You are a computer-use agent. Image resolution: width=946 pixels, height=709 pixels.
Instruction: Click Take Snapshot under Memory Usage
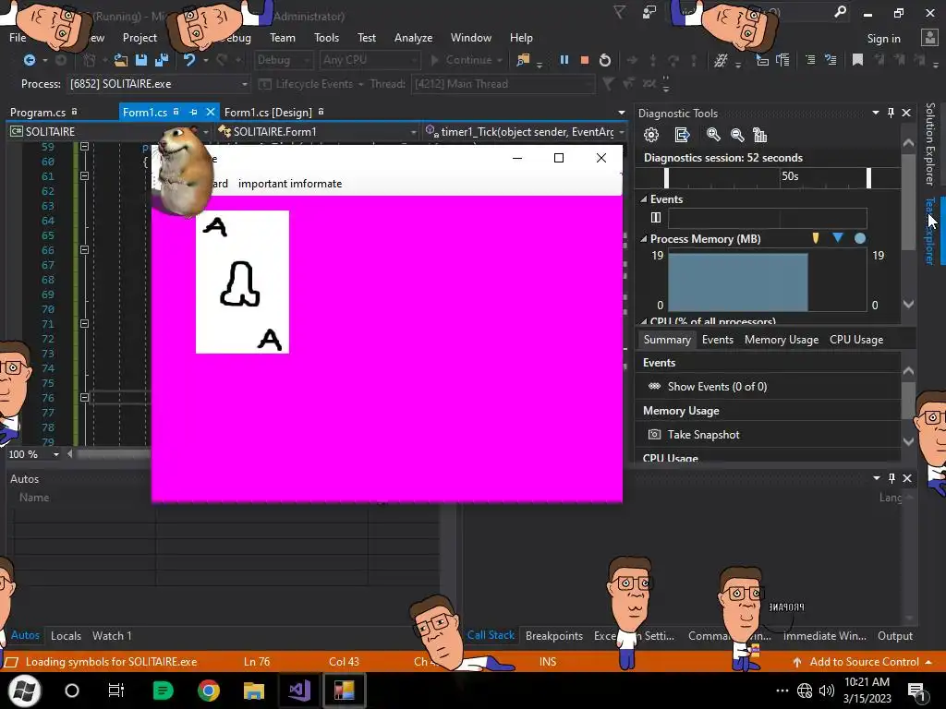pos(703,434)
